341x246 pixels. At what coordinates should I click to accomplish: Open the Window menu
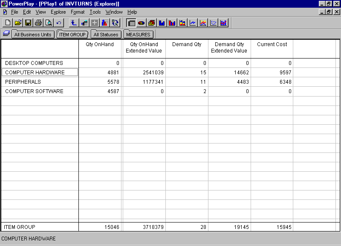pos(114,12)
